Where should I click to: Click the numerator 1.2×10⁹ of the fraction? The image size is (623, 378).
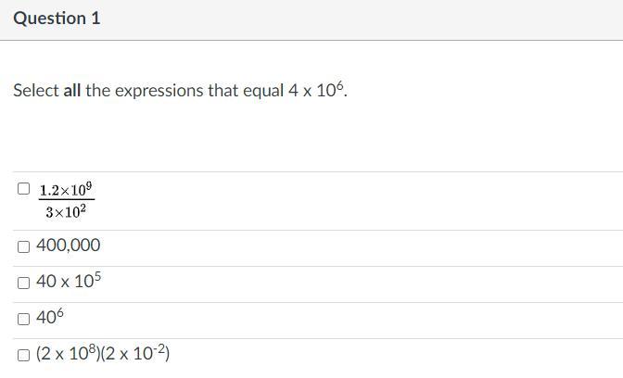point(67,190)
